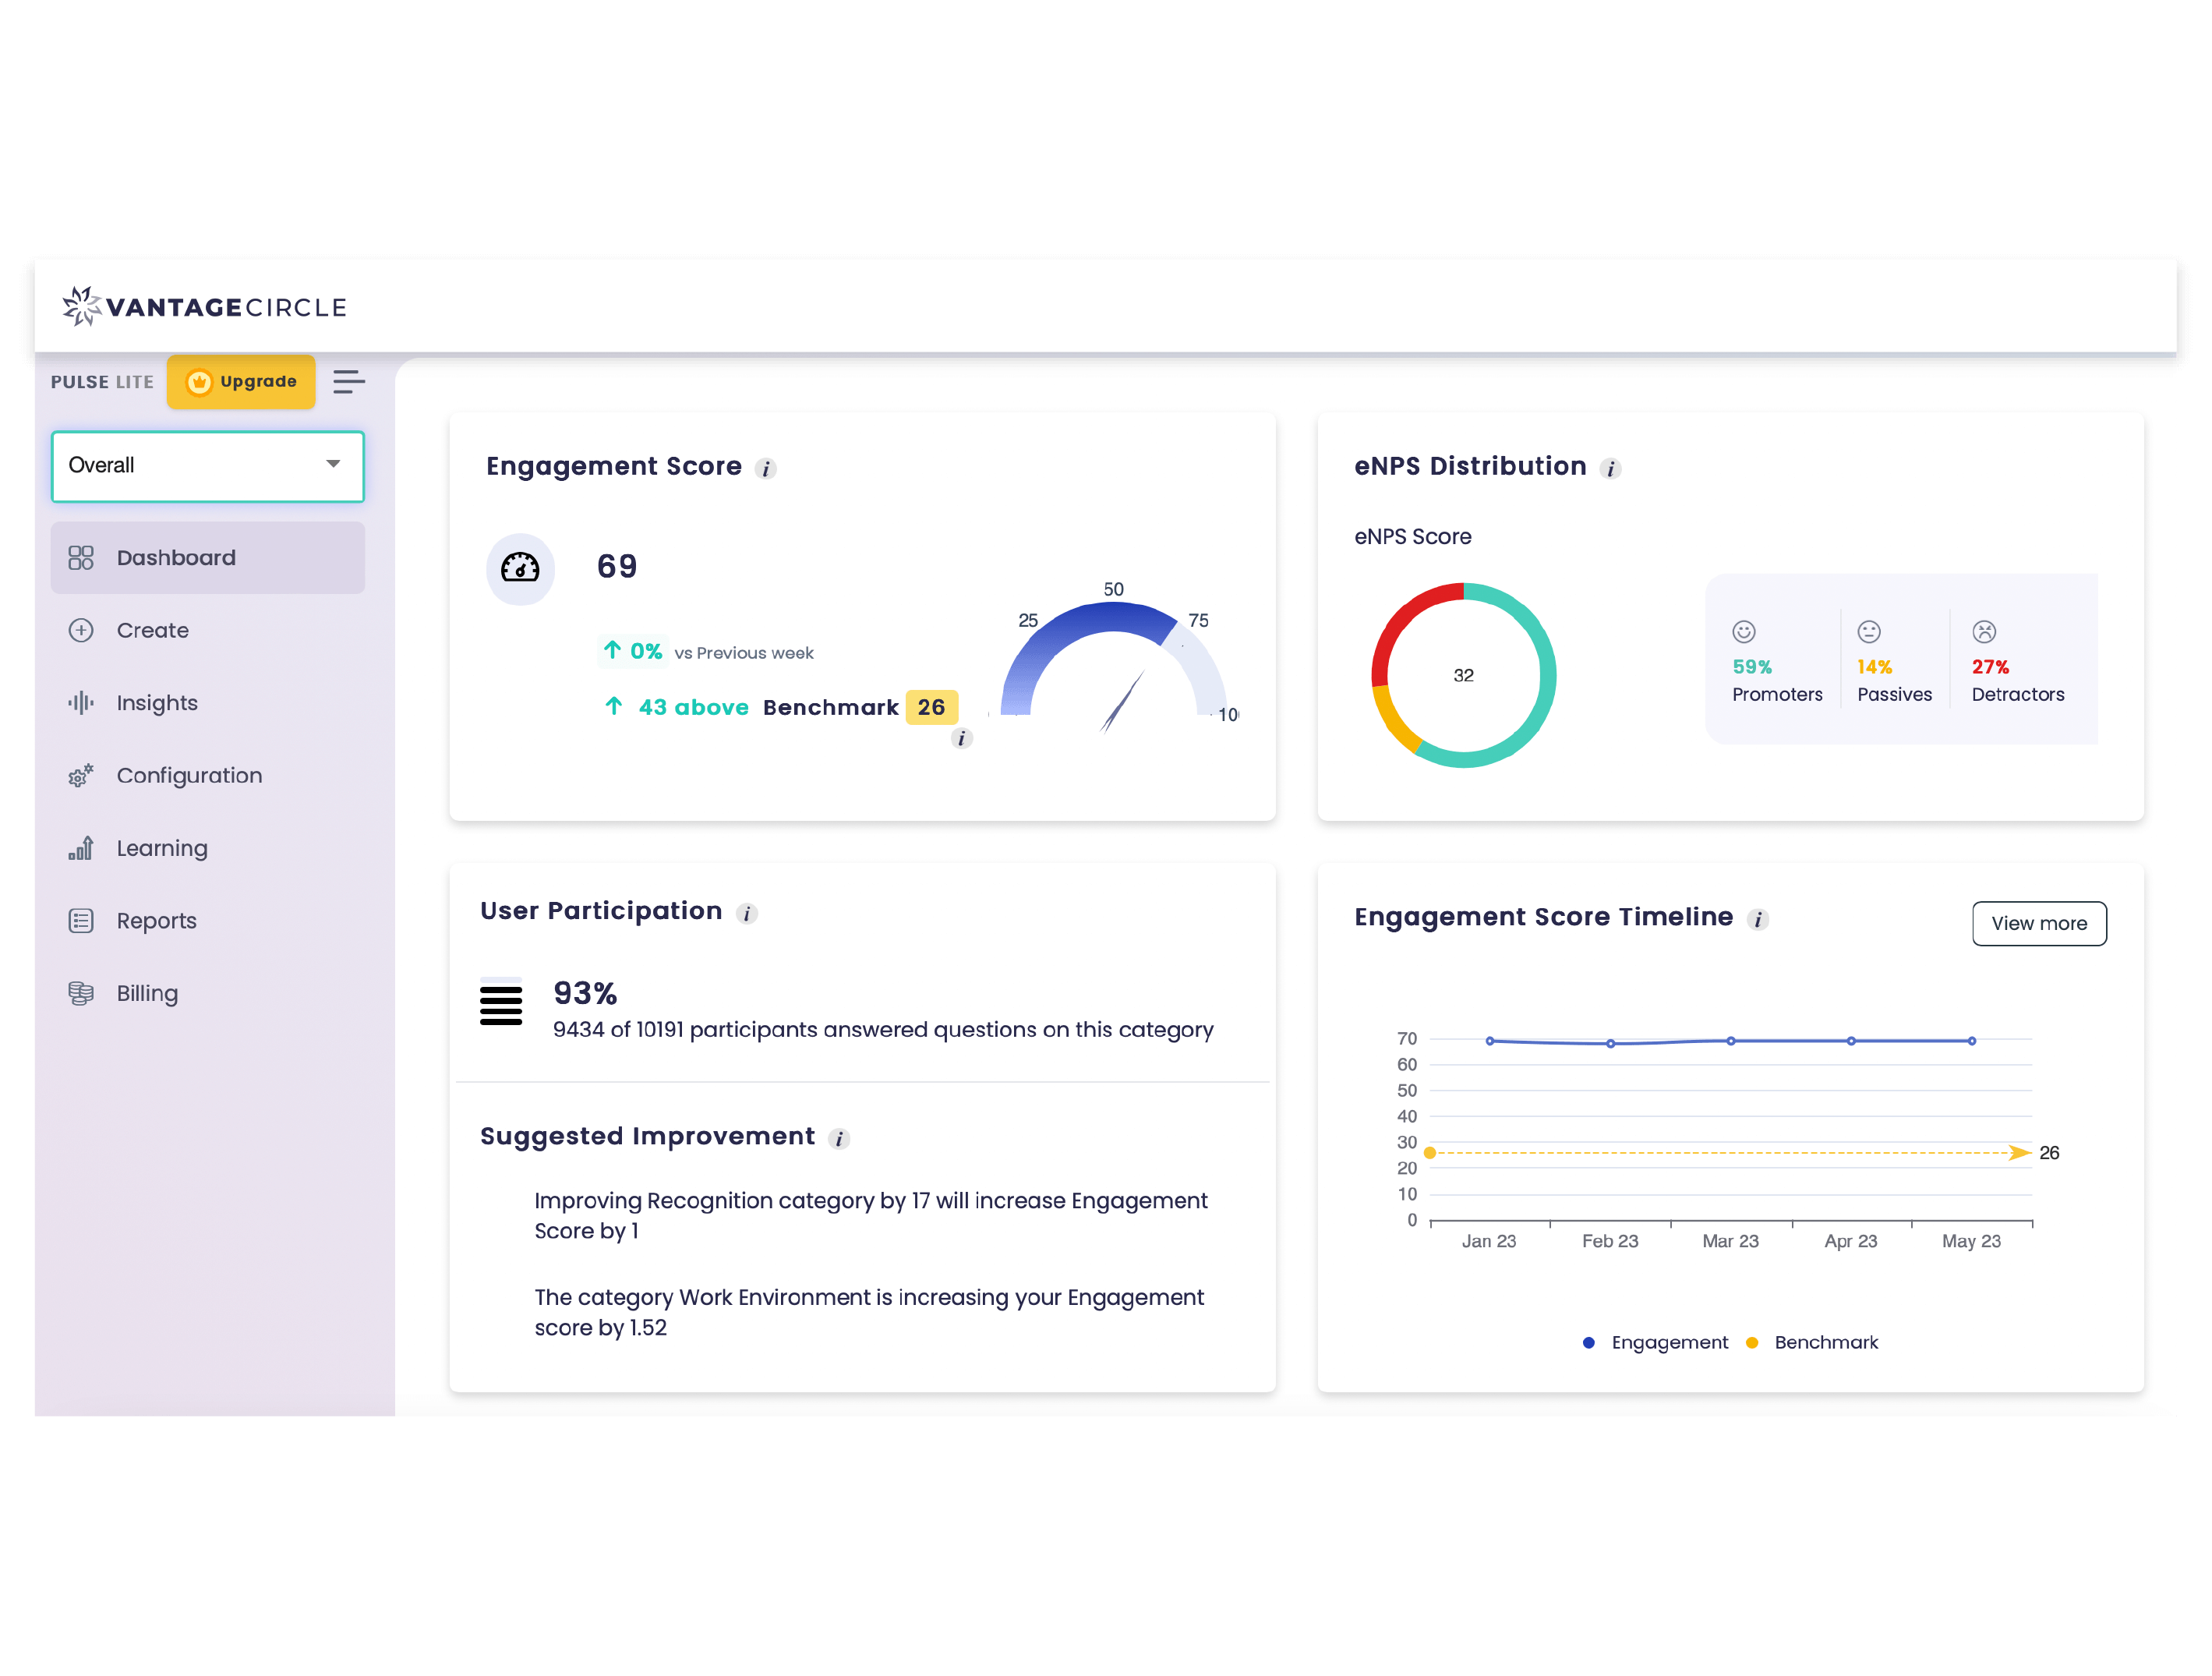
Task: Toggle the Benchmark legend item
Action: click(1812, 1342)
